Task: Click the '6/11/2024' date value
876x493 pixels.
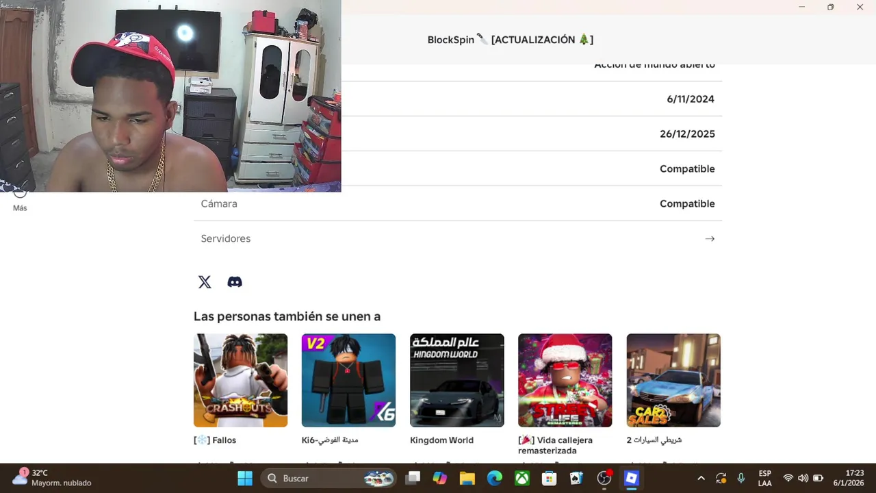Action: [691, 99]
